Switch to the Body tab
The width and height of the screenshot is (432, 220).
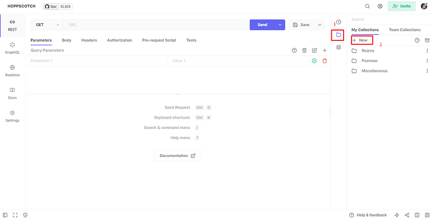tap(66, 40)
